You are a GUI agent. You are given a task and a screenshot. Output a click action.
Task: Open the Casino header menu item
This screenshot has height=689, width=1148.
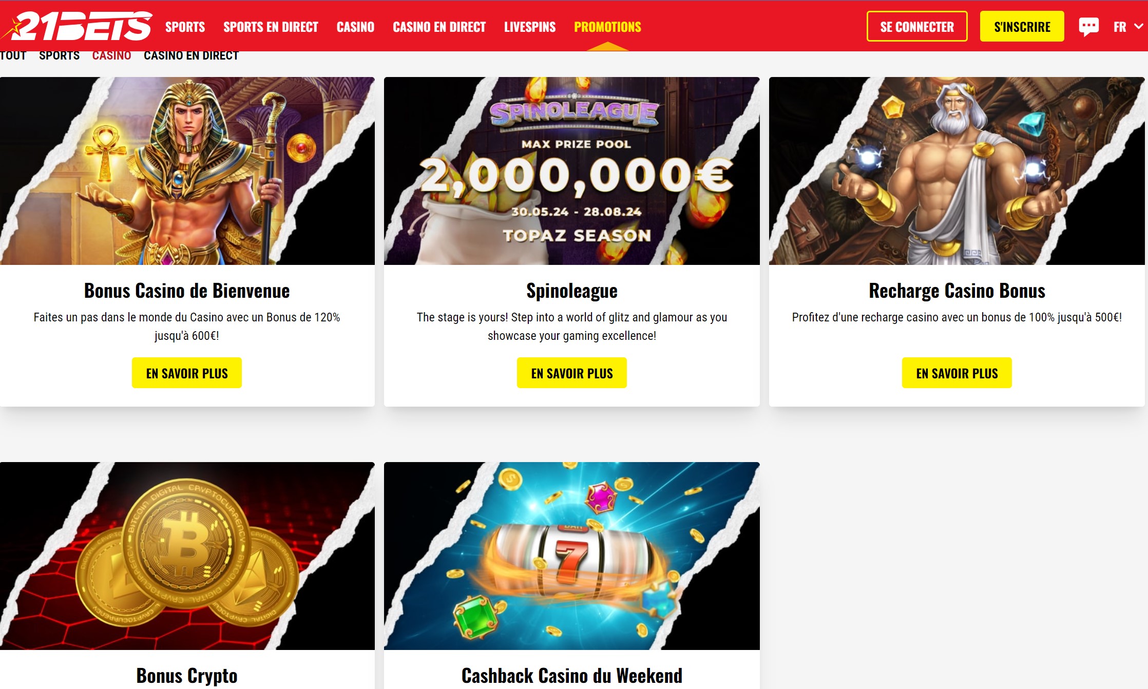(x=355, y=27)
